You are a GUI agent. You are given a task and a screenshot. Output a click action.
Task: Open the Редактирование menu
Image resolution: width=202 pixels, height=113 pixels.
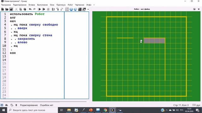click(20, 5)
